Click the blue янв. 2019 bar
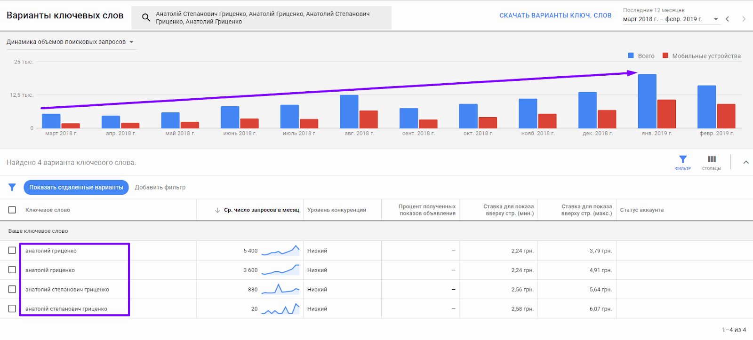753x340 pixels. 647,101
